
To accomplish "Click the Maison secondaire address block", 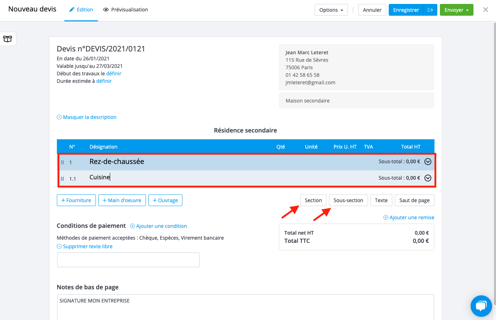I will point(357,100).
